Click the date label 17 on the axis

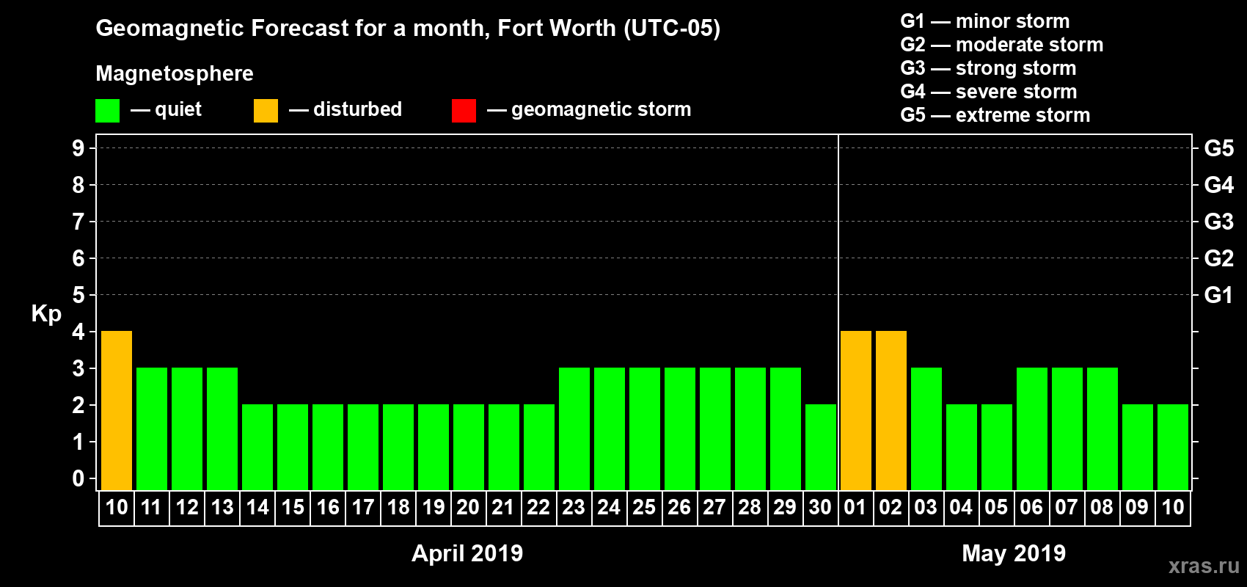tap(363, 508)
